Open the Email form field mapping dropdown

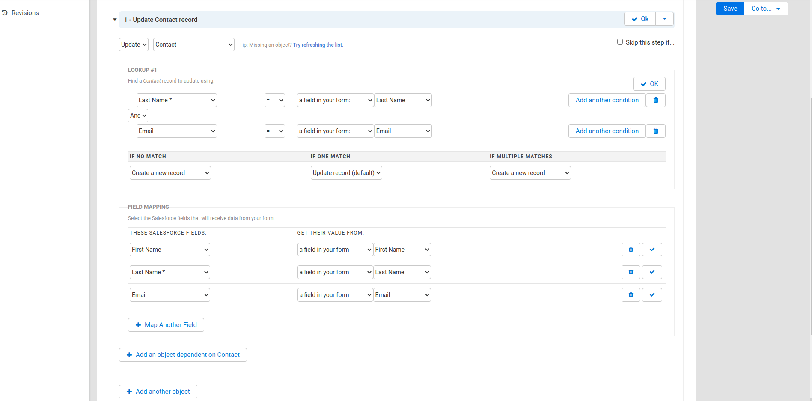click(x=402, y=295)
